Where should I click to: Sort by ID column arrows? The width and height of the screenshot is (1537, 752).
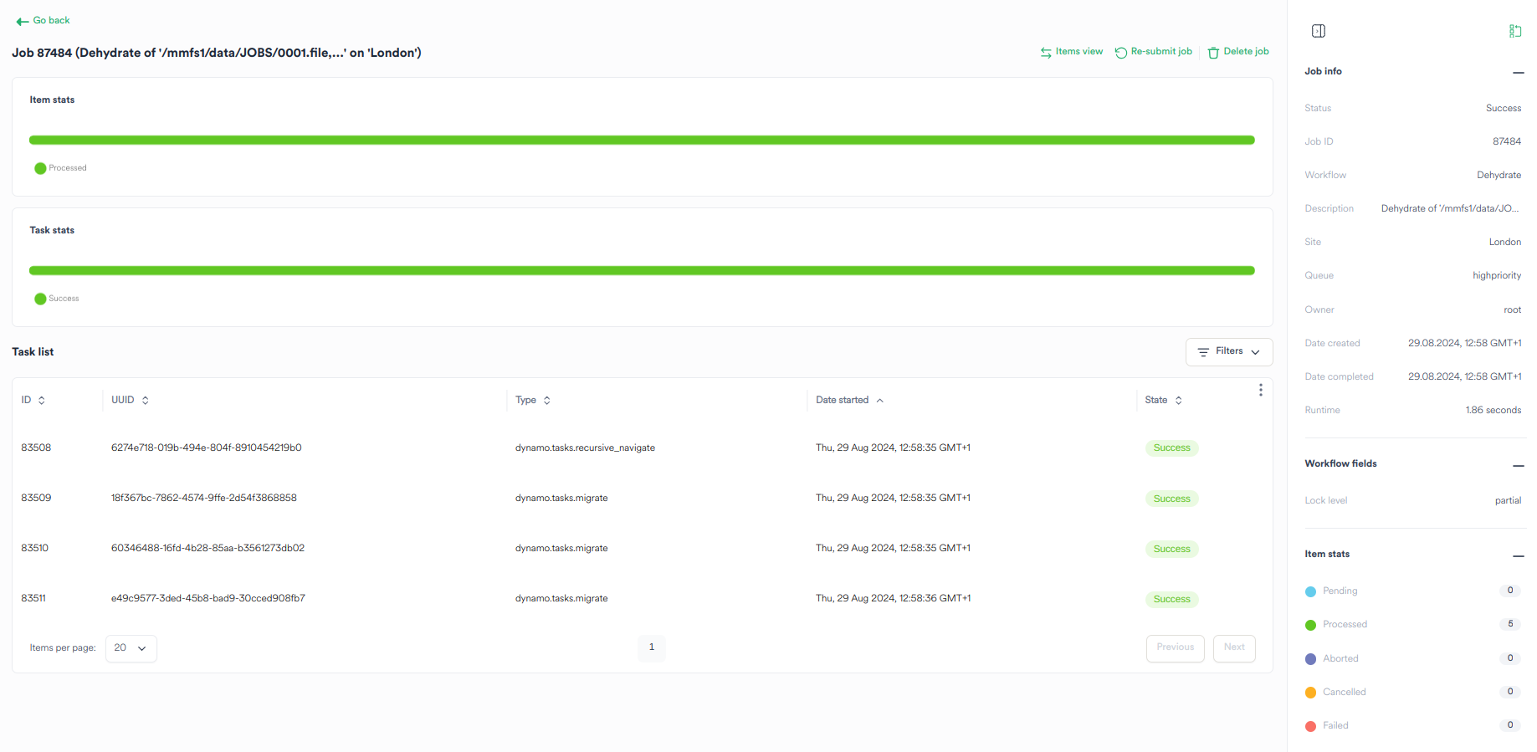pos(42,401)
